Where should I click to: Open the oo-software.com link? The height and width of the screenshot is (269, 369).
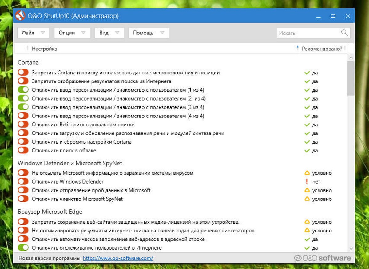coord(118,258)
